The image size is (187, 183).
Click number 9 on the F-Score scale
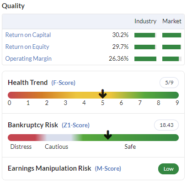(x=177, y=103)
